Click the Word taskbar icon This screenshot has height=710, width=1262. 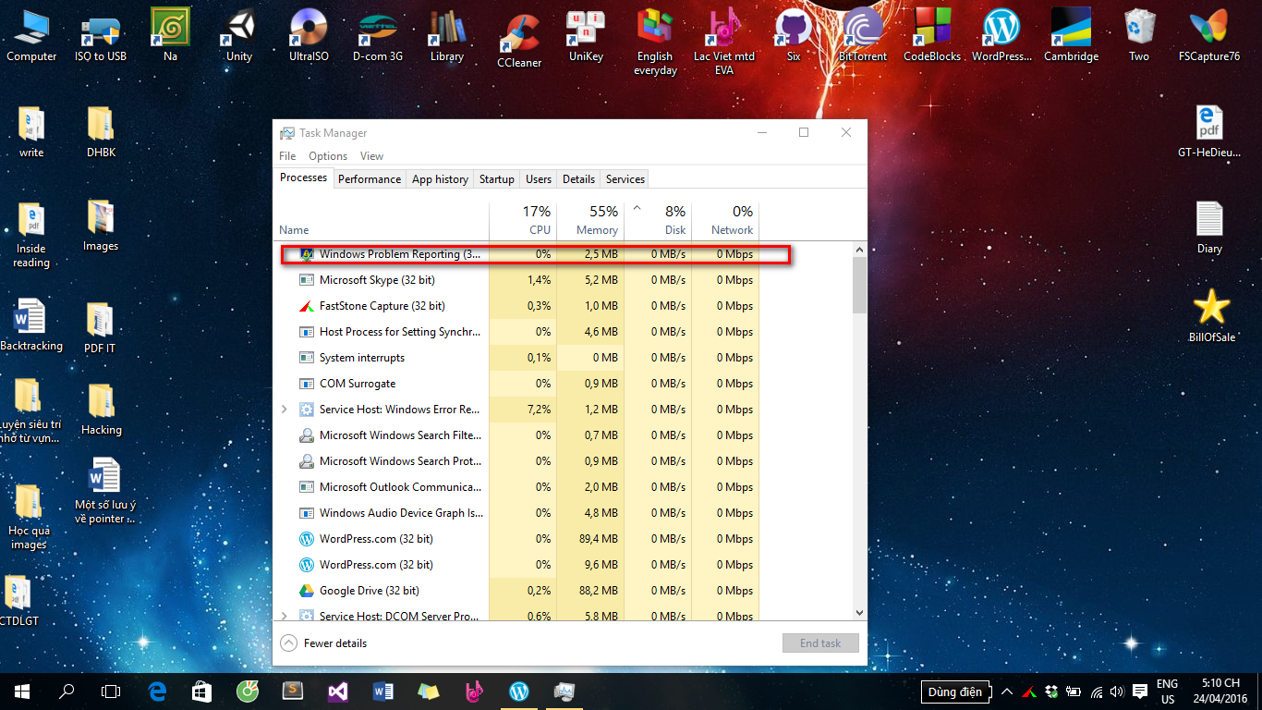pos(383,691)
